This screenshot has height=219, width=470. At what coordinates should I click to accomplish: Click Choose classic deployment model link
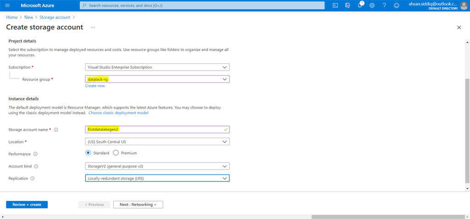[118, 113]
